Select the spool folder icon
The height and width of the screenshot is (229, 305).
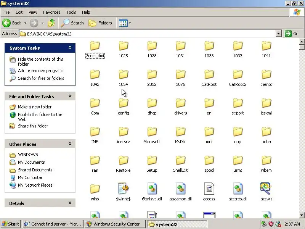coord(209,160)
